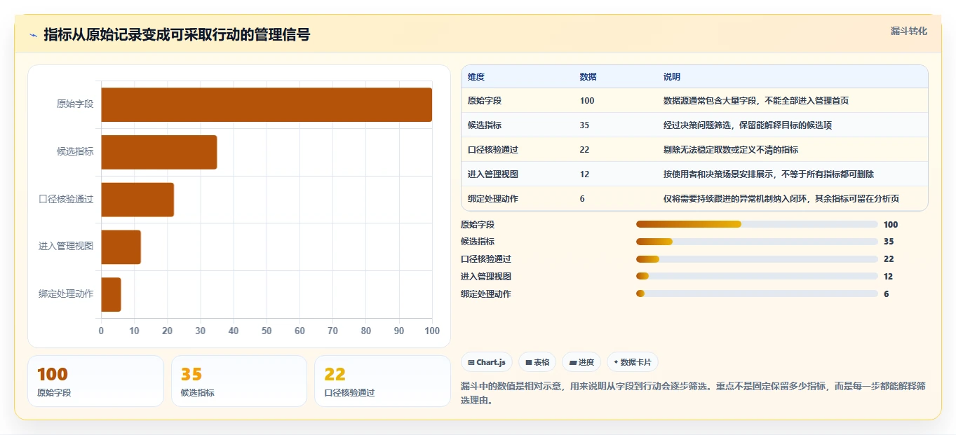Click the 绑定处理动作 progress bar

[x=757, y=294]
